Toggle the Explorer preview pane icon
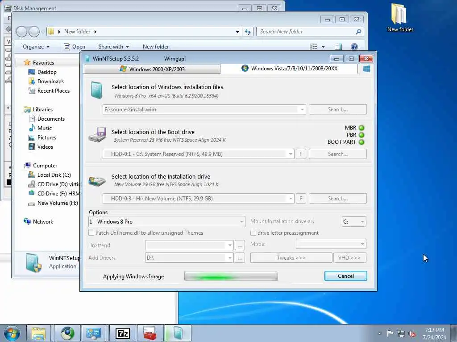Image resolution: width=457 pixels, height=342 pixels. [338, 46]
